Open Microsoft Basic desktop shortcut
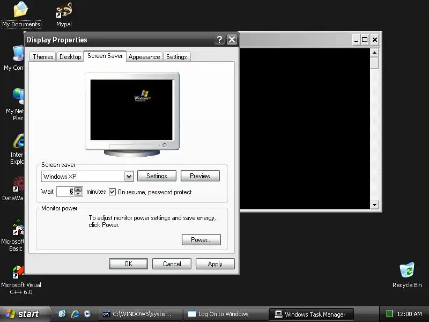 (13, 235)
